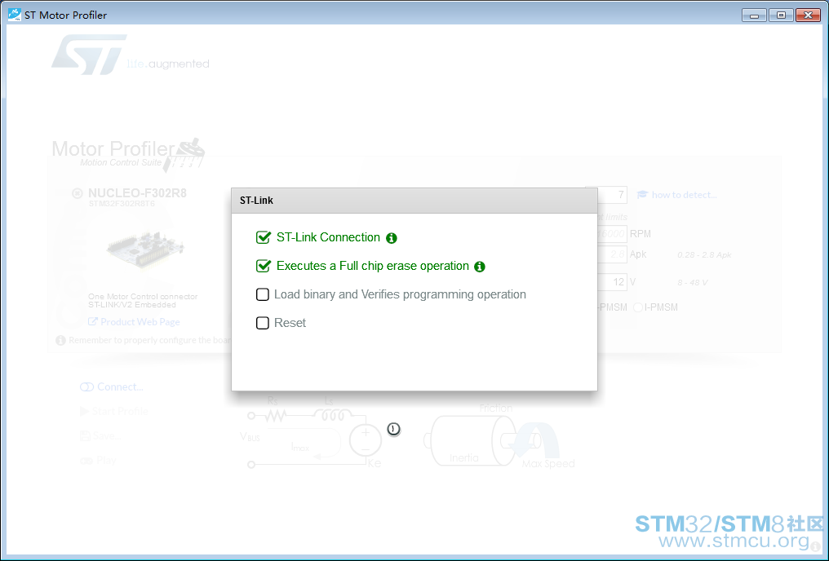Image resolution: width=829 pixels, height=561 pixels.
Task: Maximize the ST Motor Profiler window
Action: [x=781, y=15]
